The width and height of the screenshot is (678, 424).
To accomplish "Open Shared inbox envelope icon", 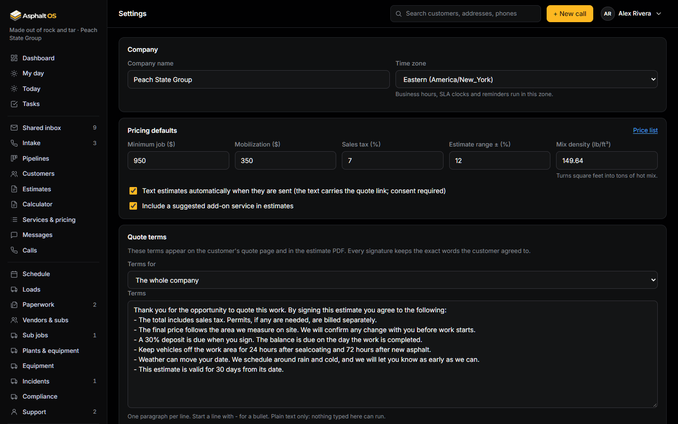I will click(14, 128).
